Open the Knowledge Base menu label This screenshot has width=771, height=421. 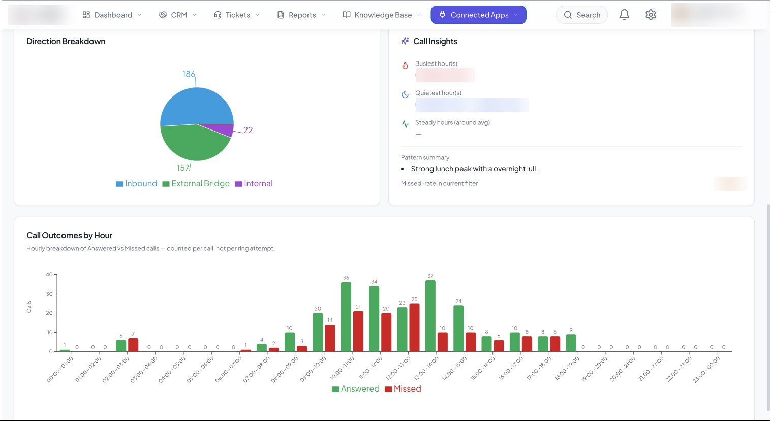point(383,15)
